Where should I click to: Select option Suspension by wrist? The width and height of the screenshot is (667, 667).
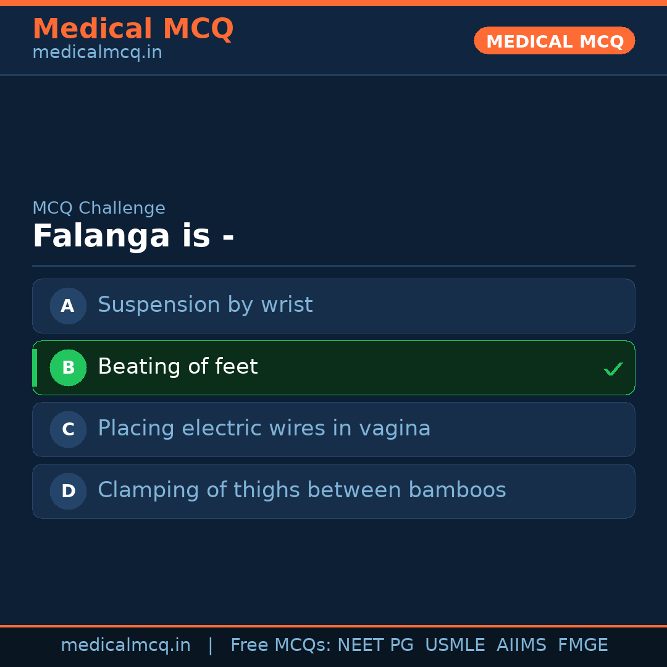[205, 305]
